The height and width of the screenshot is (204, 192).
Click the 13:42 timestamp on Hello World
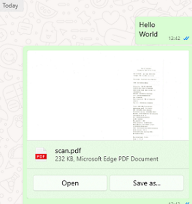(x=174, y=38)
